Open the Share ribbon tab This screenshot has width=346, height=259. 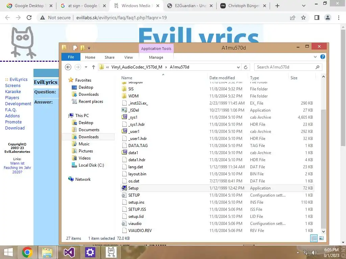(109, 57)
